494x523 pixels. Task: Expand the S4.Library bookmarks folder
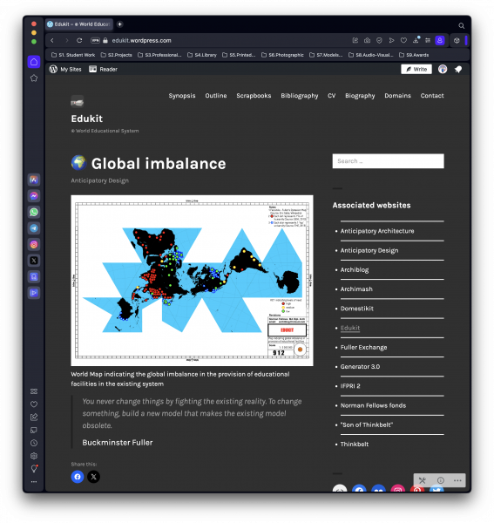point(202,55)
